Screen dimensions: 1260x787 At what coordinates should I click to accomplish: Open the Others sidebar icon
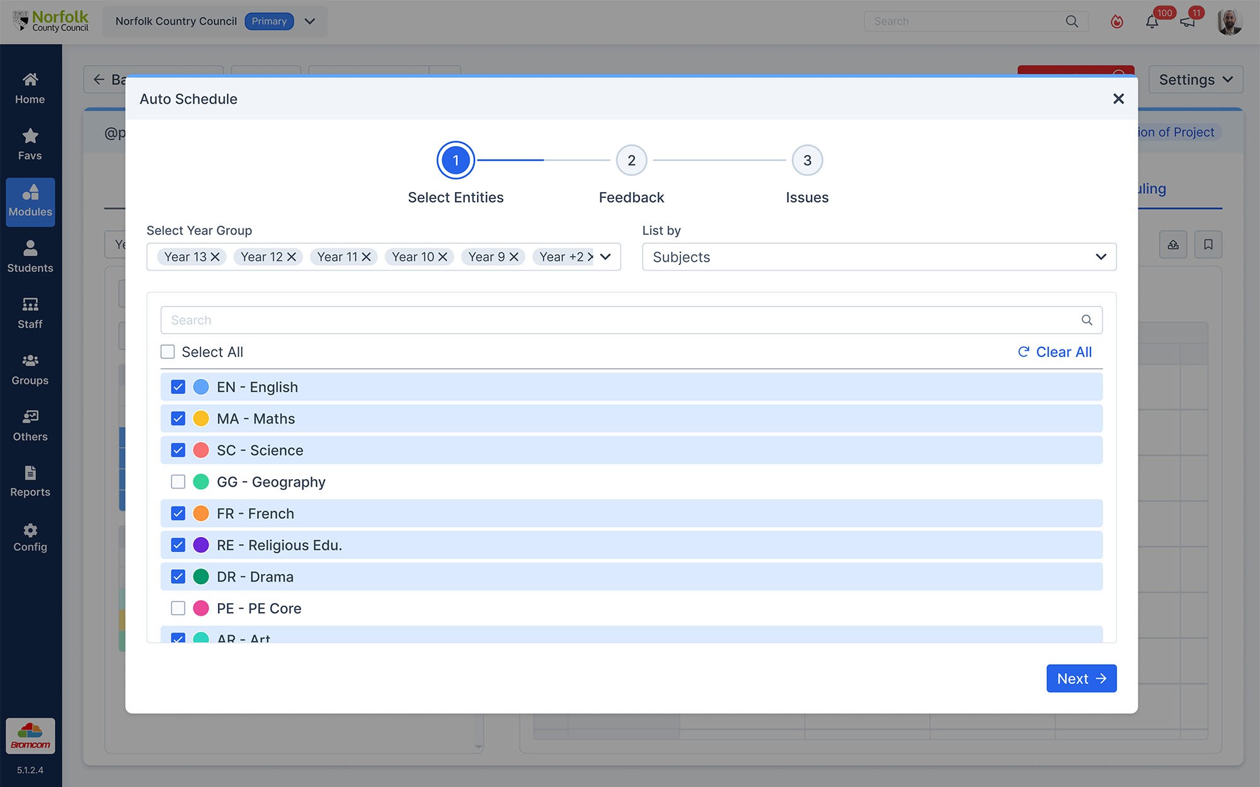tap(30, 417)
